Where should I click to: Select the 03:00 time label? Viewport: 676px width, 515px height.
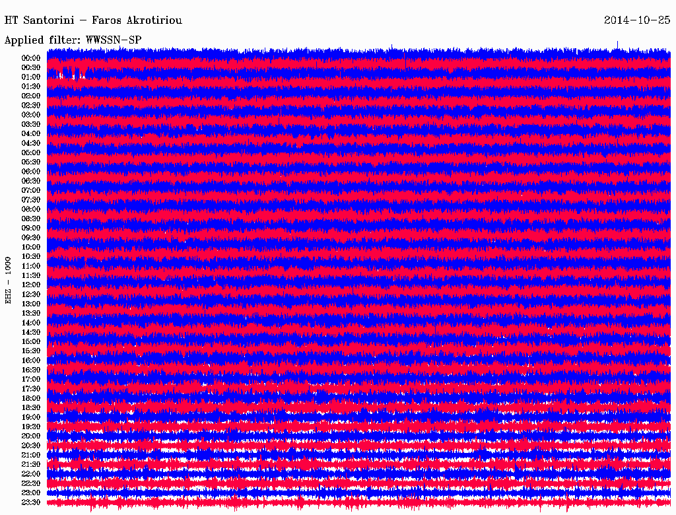[x=31, y=115]
